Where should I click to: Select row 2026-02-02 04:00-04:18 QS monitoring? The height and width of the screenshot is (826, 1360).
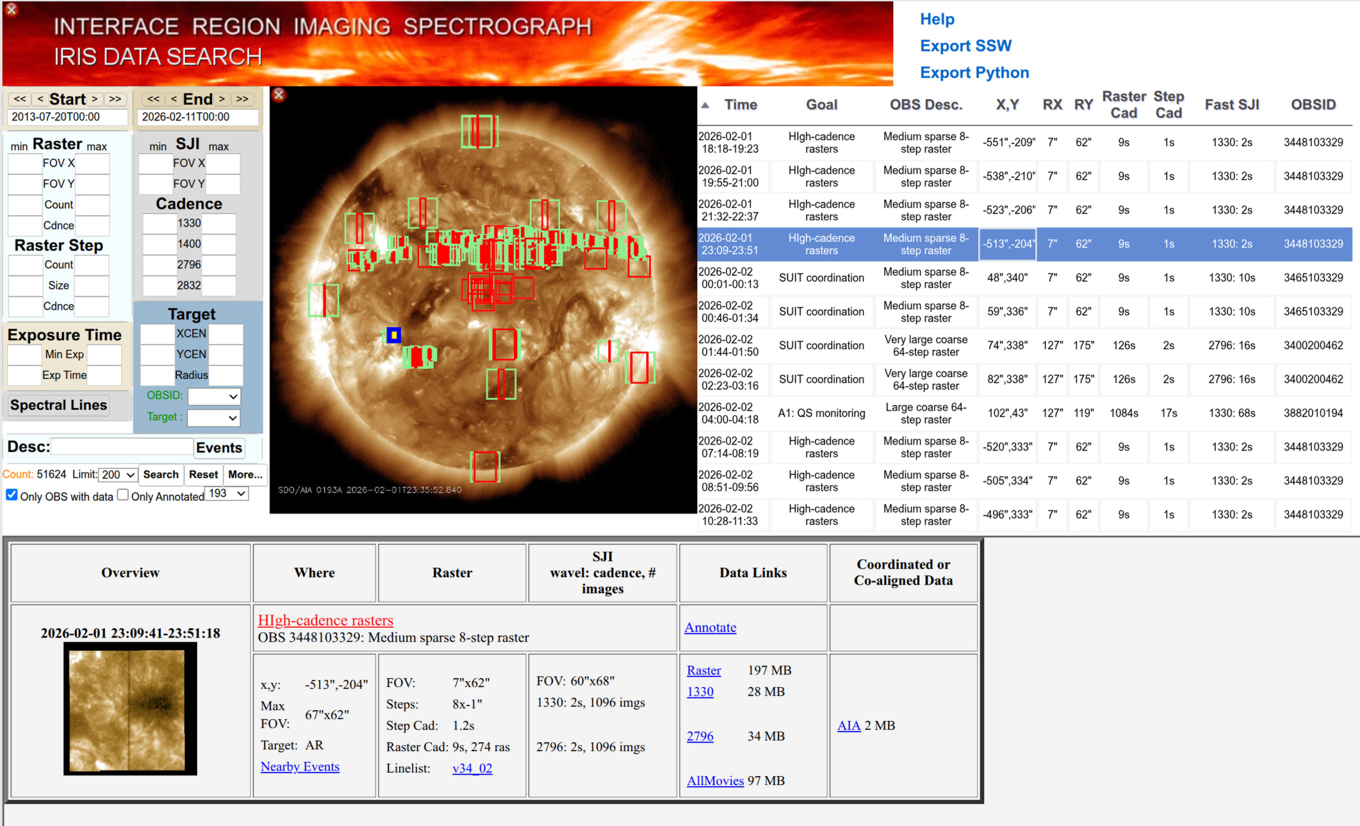coord(1025,413)
